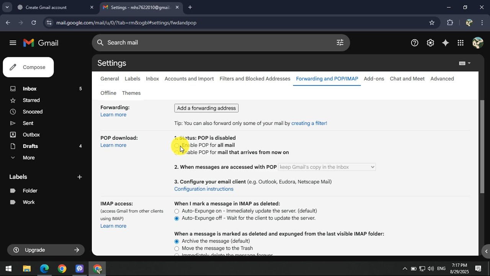Screen dimensions: 490x276
Task: Open the Filters and Blocked Addresses tab
Action: [x=255, y=79]
